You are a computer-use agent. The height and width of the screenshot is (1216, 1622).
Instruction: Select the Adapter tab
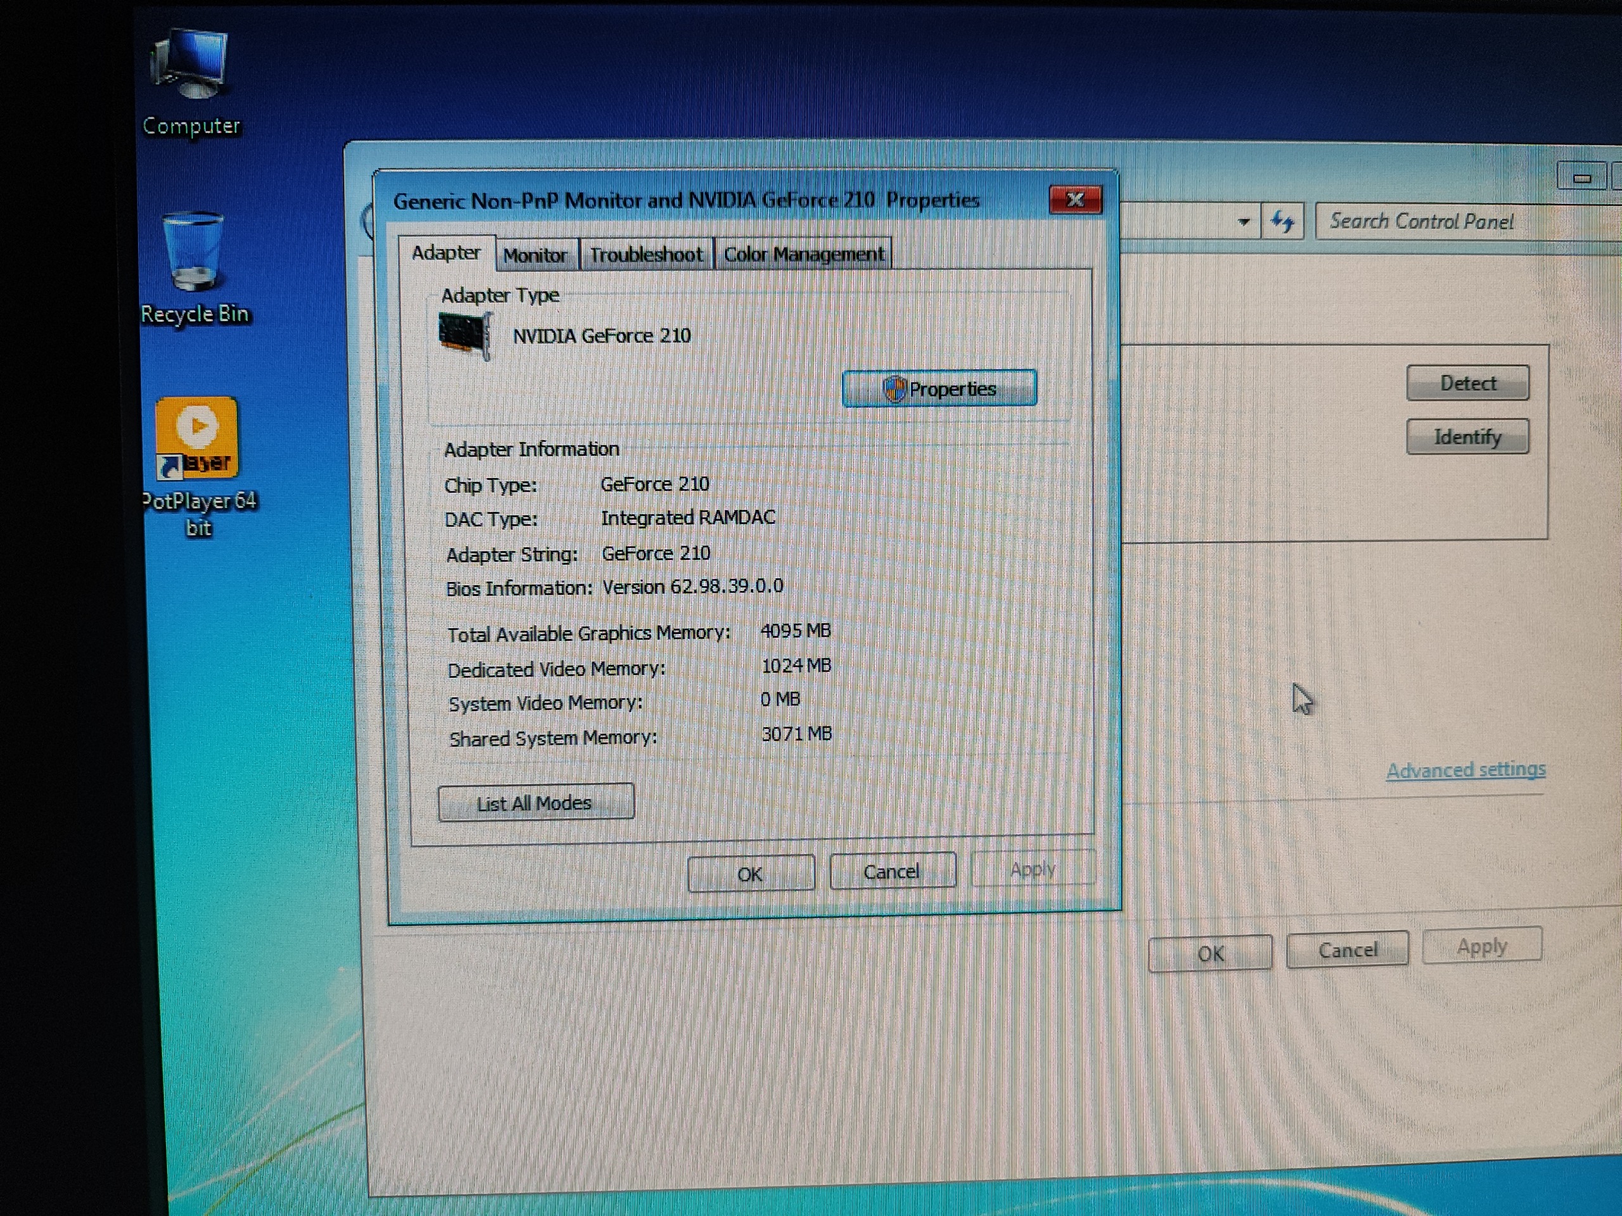tap(446, 253)
